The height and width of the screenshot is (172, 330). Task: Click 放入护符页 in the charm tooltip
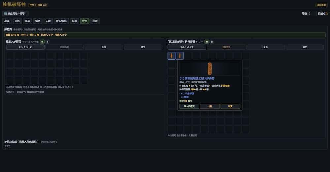pos(189,106)
